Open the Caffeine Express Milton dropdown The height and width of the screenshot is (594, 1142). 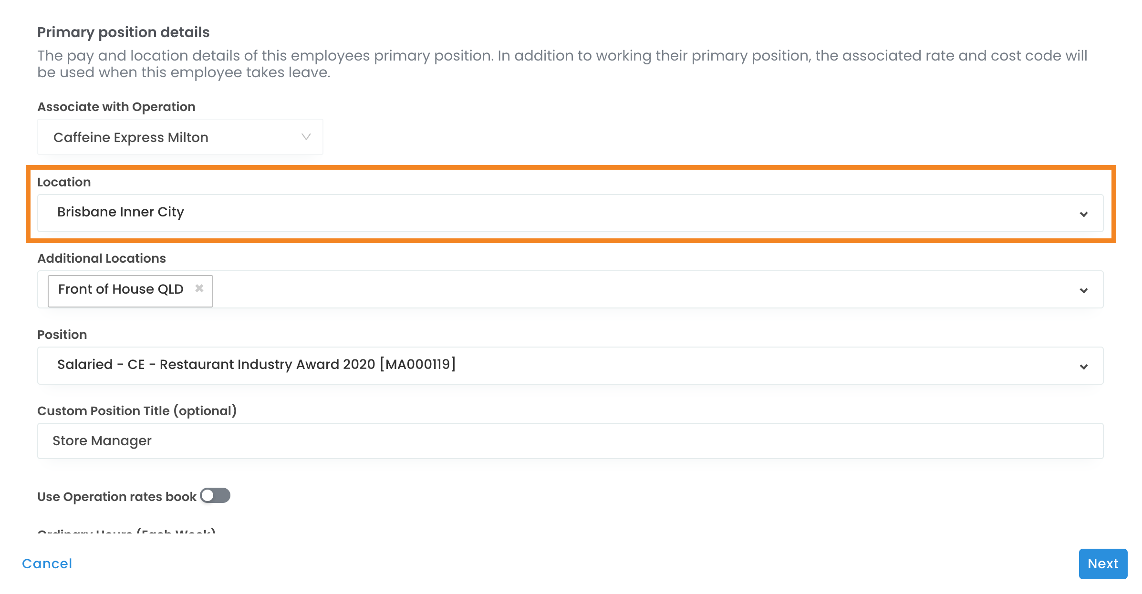point(180,137)
